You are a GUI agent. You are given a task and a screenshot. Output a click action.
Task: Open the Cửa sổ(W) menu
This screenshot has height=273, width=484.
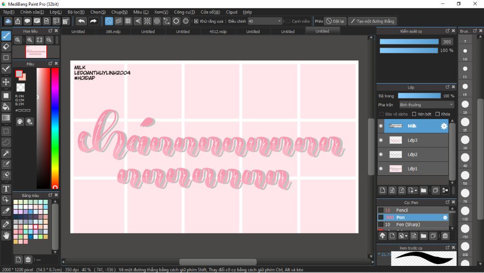point(210,12)
